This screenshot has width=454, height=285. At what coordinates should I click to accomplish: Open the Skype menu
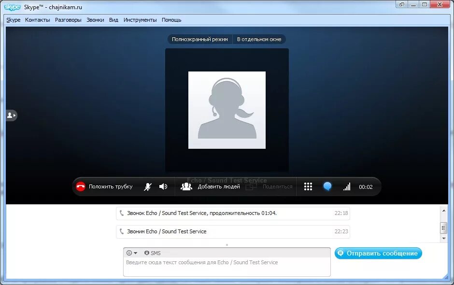(14, 20)
